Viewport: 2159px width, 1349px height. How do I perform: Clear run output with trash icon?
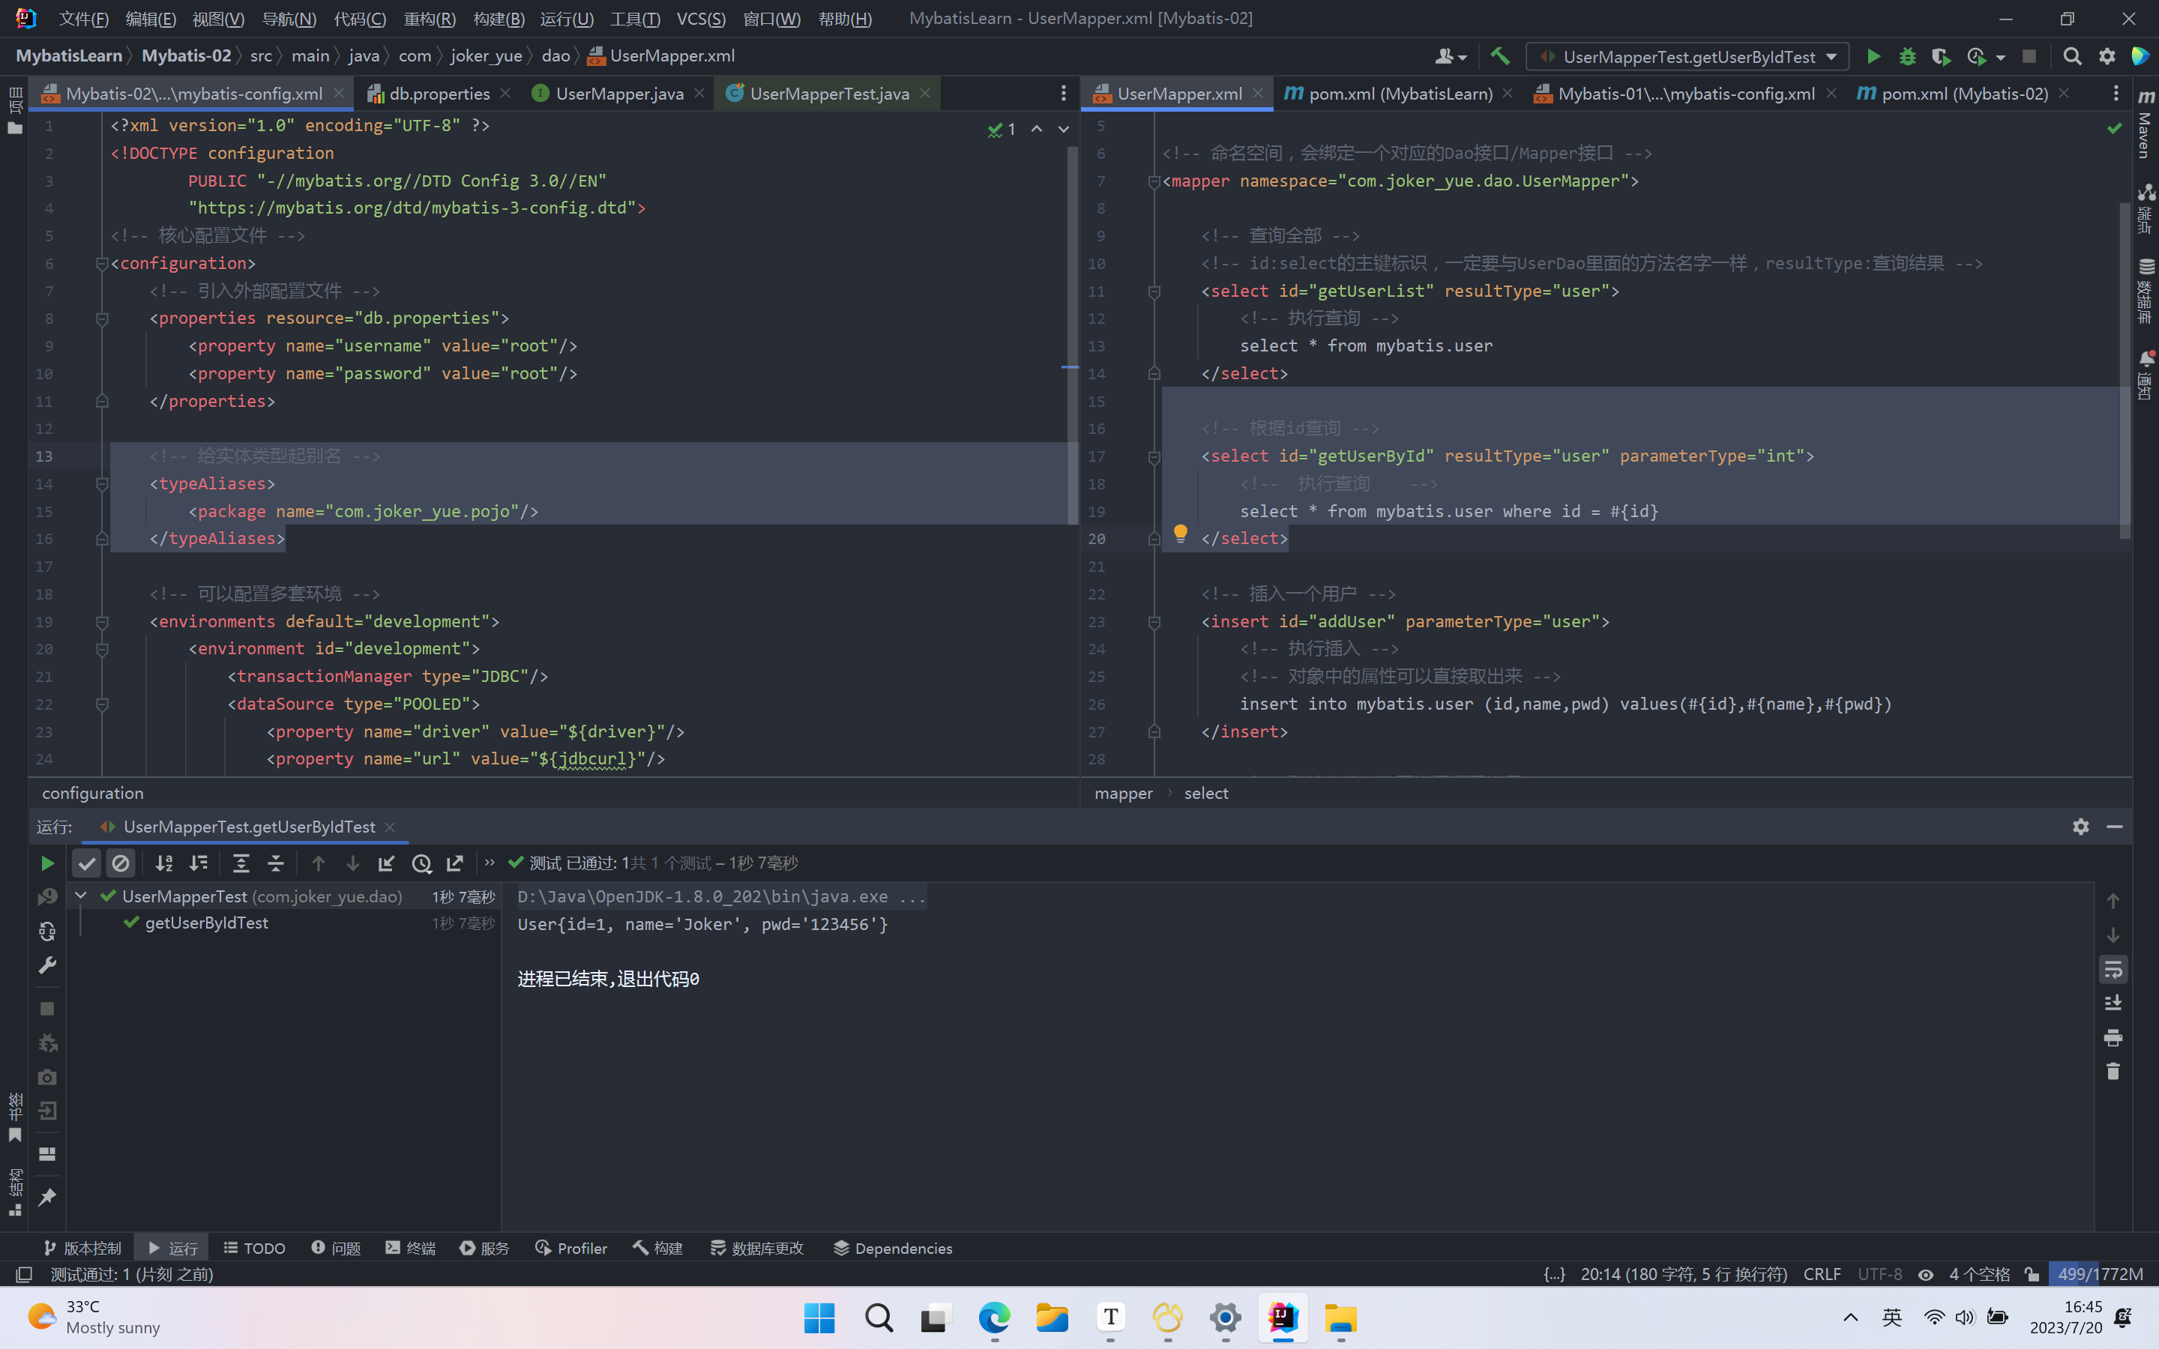[x=2113, y=1071]
